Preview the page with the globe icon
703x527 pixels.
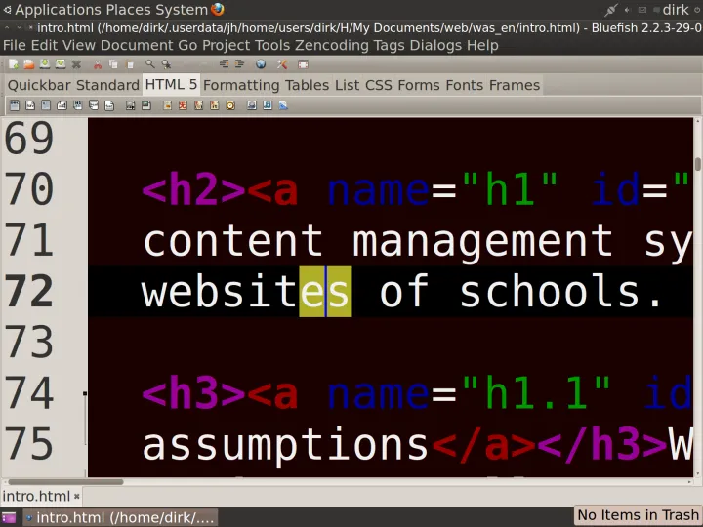click(x=261, y=64)
